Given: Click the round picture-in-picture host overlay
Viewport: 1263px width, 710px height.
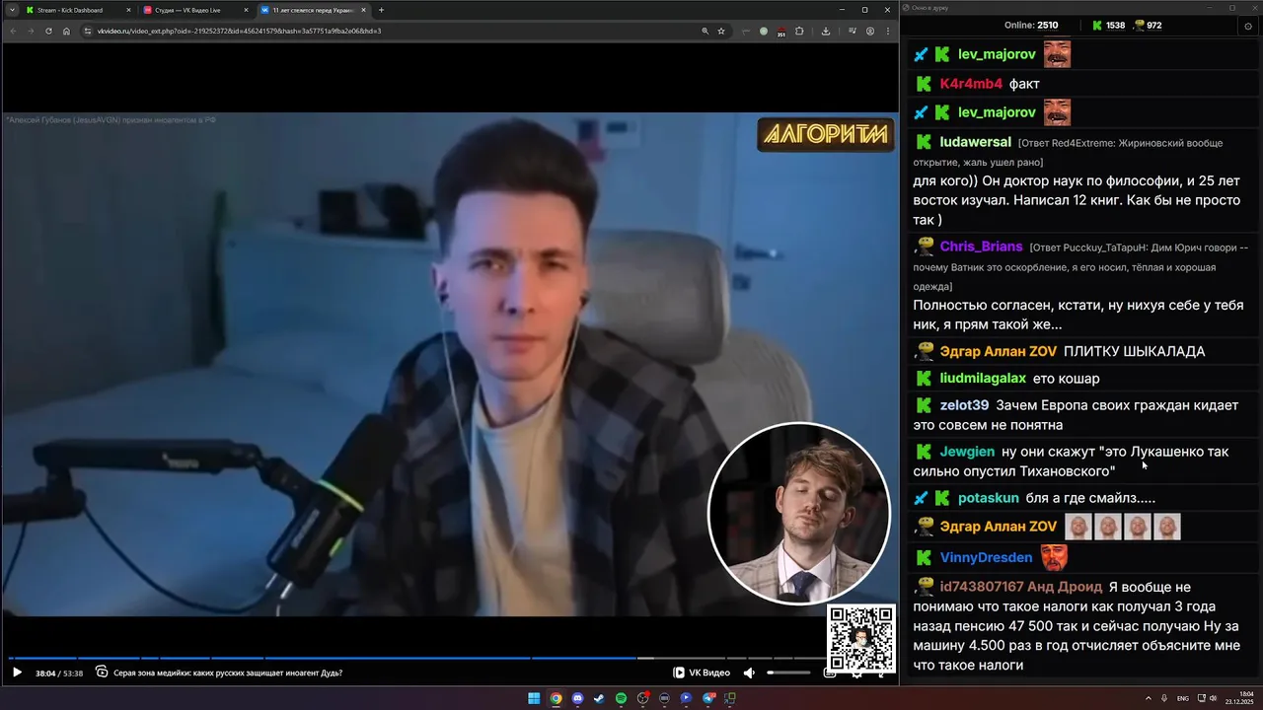Looking at the screenshot, I should (799, 513).
